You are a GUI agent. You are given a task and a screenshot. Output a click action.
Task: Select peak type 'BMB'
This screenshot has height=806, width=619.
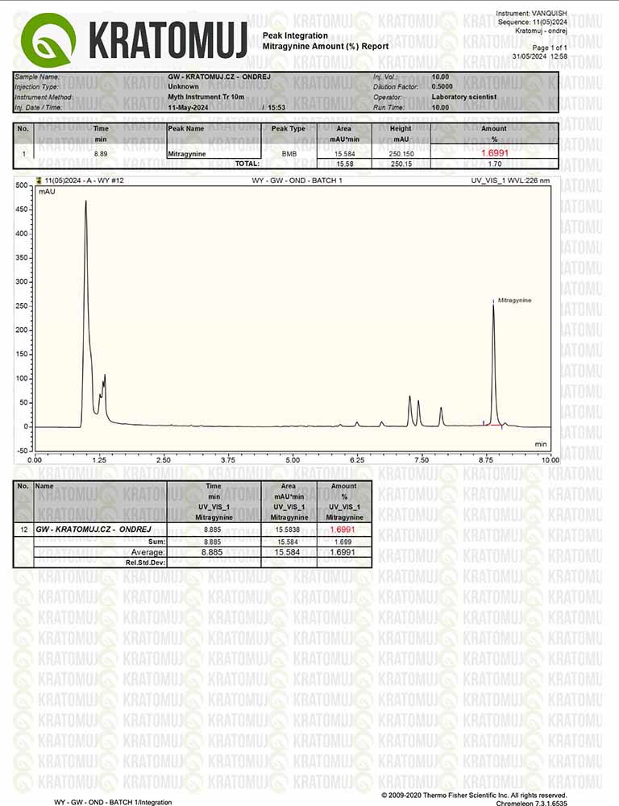pos(289,154)
